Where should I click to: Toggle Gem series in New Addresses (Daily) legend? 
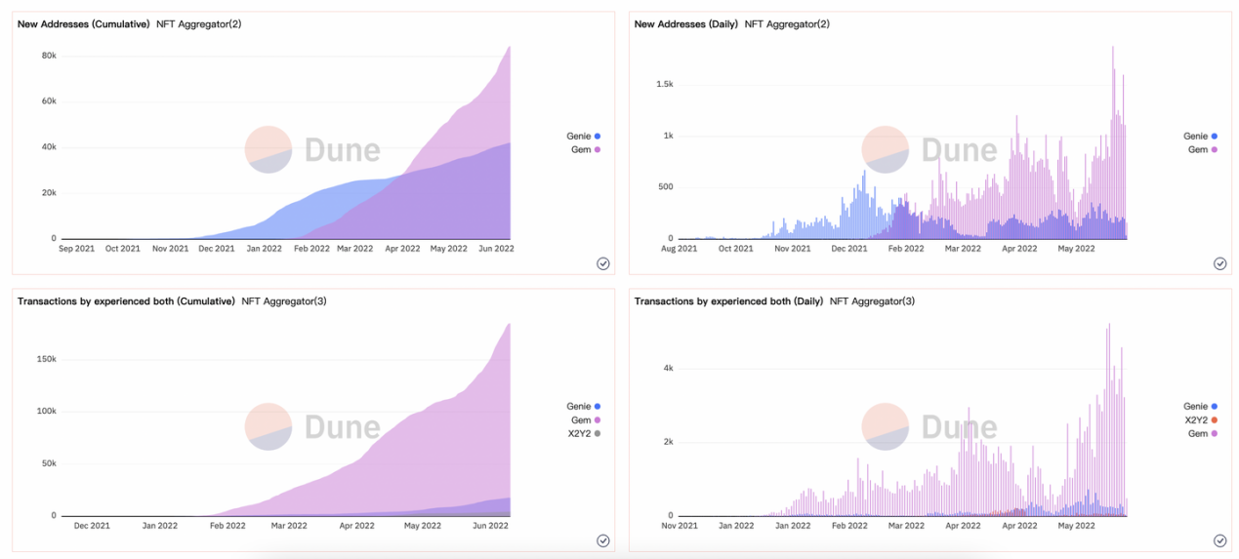pyautogui.click(x=1200, y=149)
